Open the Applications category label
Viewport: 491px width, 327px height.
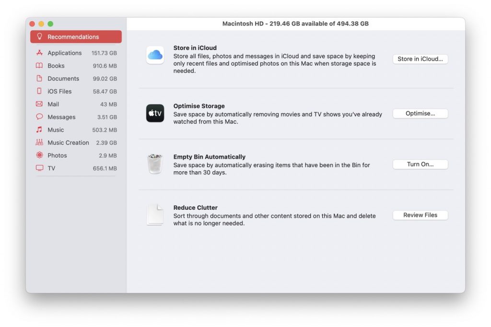pyautogui.click(x=65, y=53)
